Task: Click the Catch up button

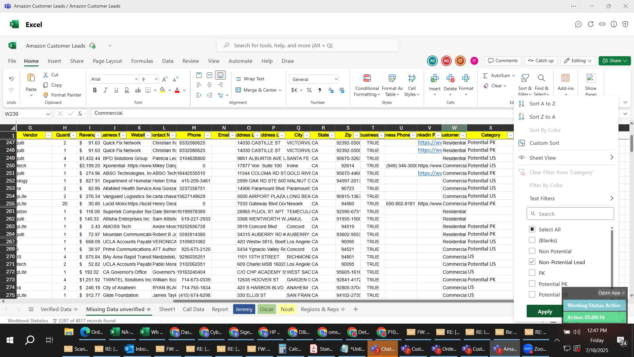Action: [541, 61]
